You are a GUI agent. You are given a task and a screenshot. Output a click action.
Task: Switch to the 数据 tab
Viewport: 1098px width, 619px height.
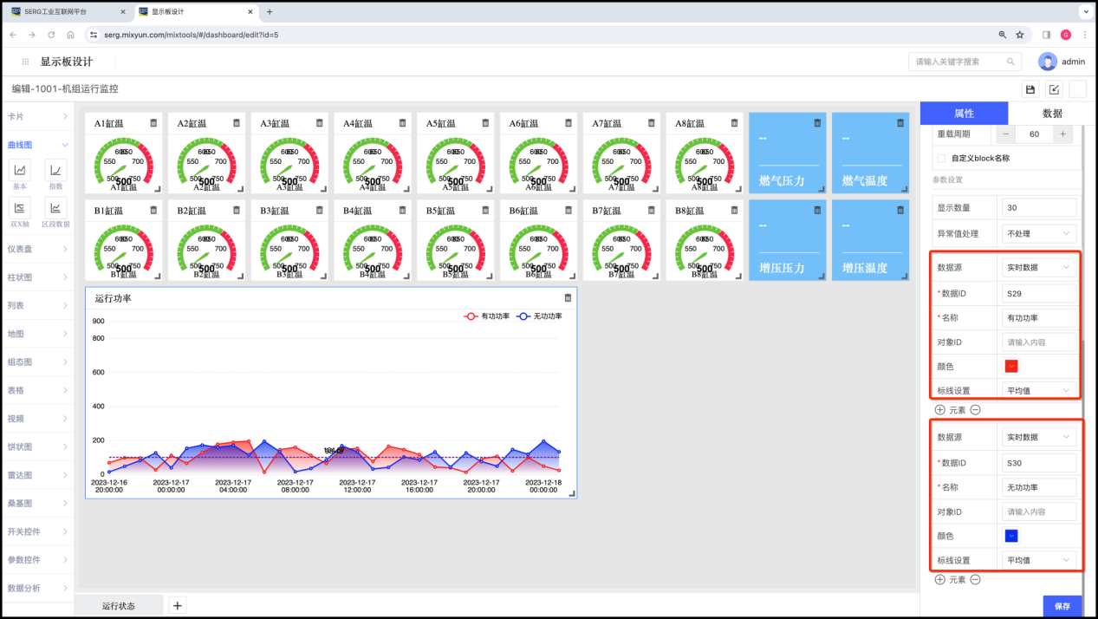pos(1052,114)
